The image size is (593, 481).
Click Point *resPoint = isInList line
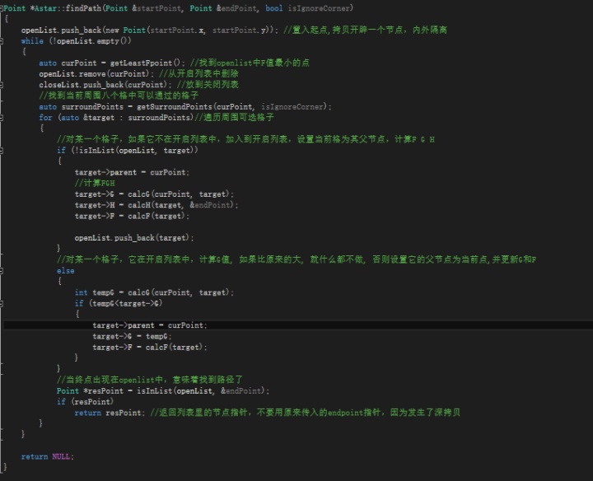point(163,391)
